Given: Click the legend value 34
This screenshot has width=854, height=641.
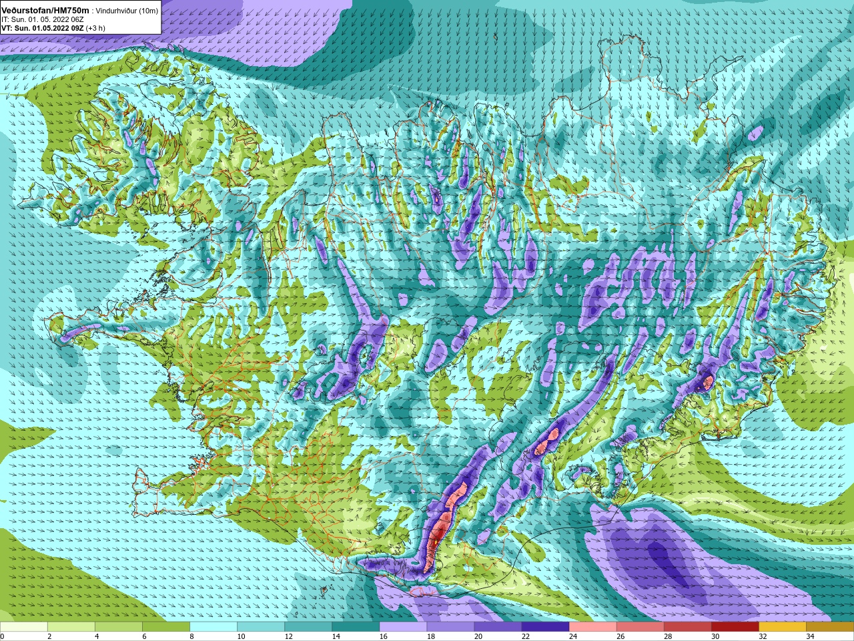Looking at the screenshot, I should (x=809, y=636).
